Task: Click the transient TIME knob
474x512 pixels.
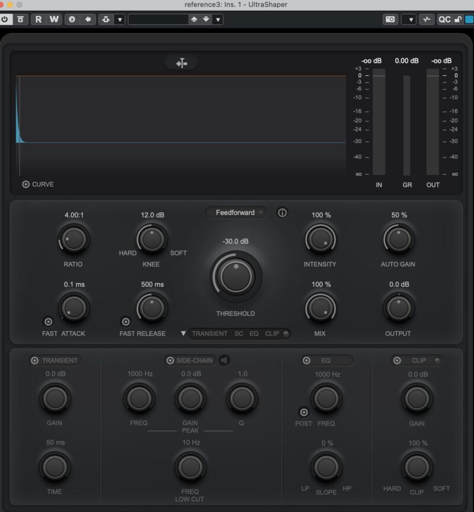Action: [x=55, y=468]
